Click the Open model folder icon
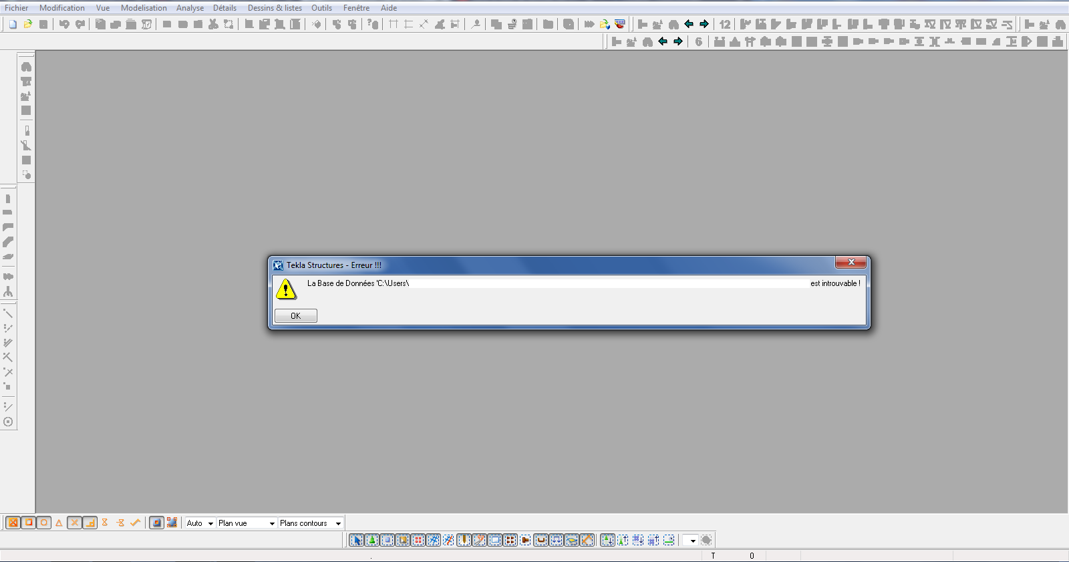Viewport: 1069px width, 562px height. click(x=28, y=24)
